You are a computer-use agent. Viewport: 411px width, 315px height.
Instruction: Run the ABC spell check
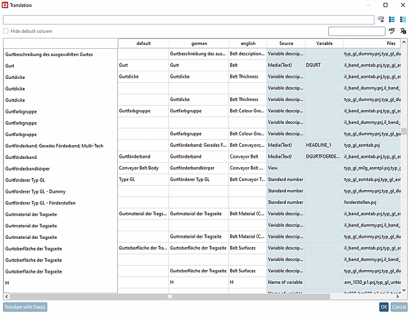(392, 31)
